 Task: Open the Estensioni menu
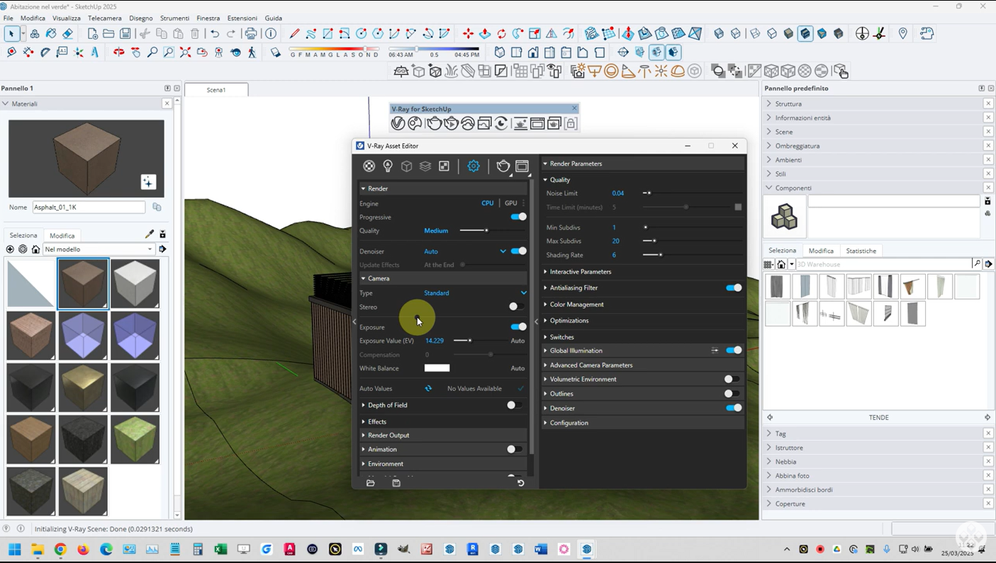pyautogui.click(x=242, y=18)
